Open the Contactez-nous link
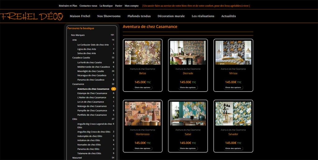 (88, 6)
